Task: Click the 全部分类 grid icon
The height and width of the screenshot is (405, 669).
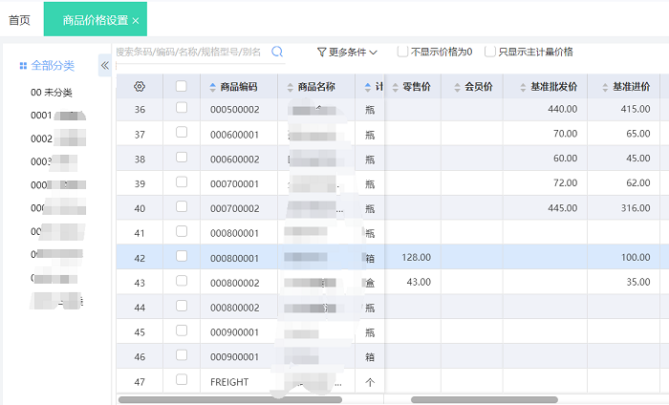Action: [x=23, y=66]
